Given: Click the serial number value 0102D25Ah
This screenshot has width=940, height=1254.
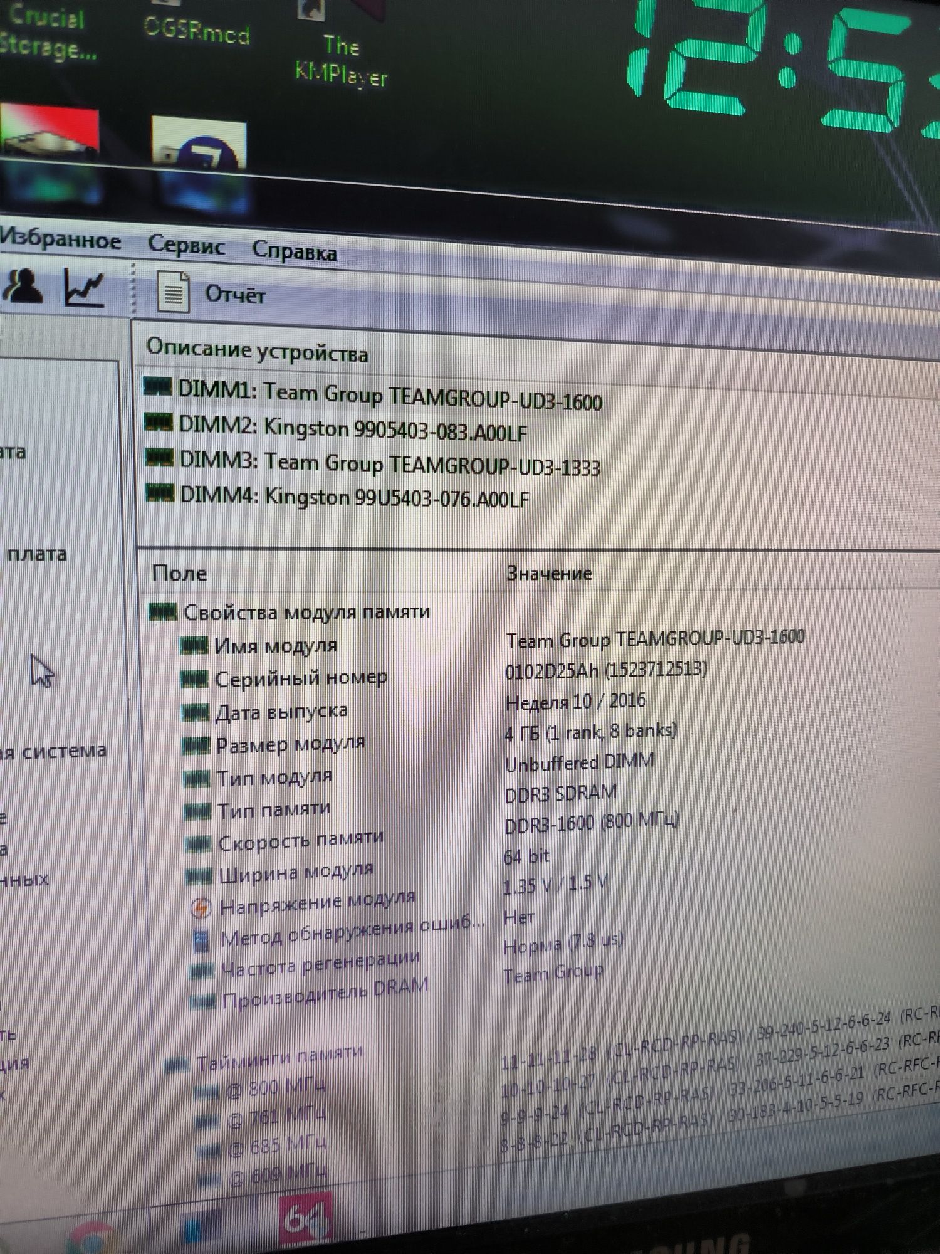Looking at the screenshot, I should [x=606, y=671].
